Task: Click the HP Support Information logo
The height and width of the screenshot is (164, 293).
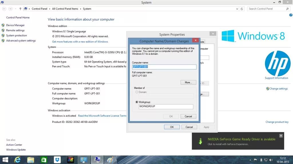Action: pyautogui.click(x=278, y=63)
